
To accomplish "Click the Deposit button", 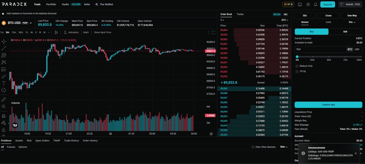I will [327, 4].
